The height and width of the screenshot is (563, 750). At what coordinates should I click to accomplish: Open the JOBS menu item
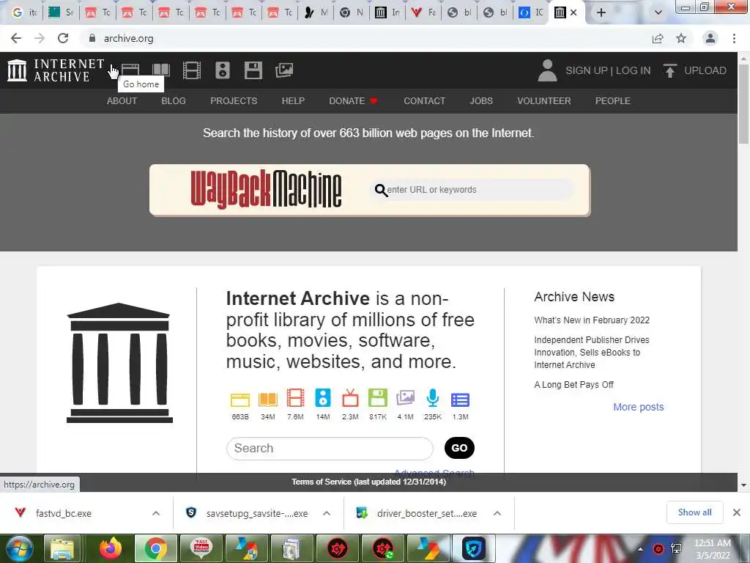point(481,101)
